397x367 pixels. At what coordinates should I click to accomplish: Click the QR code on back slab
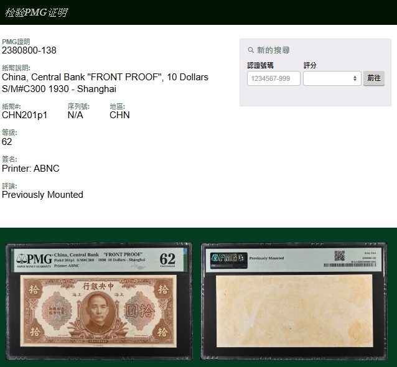tap(339, 256)
